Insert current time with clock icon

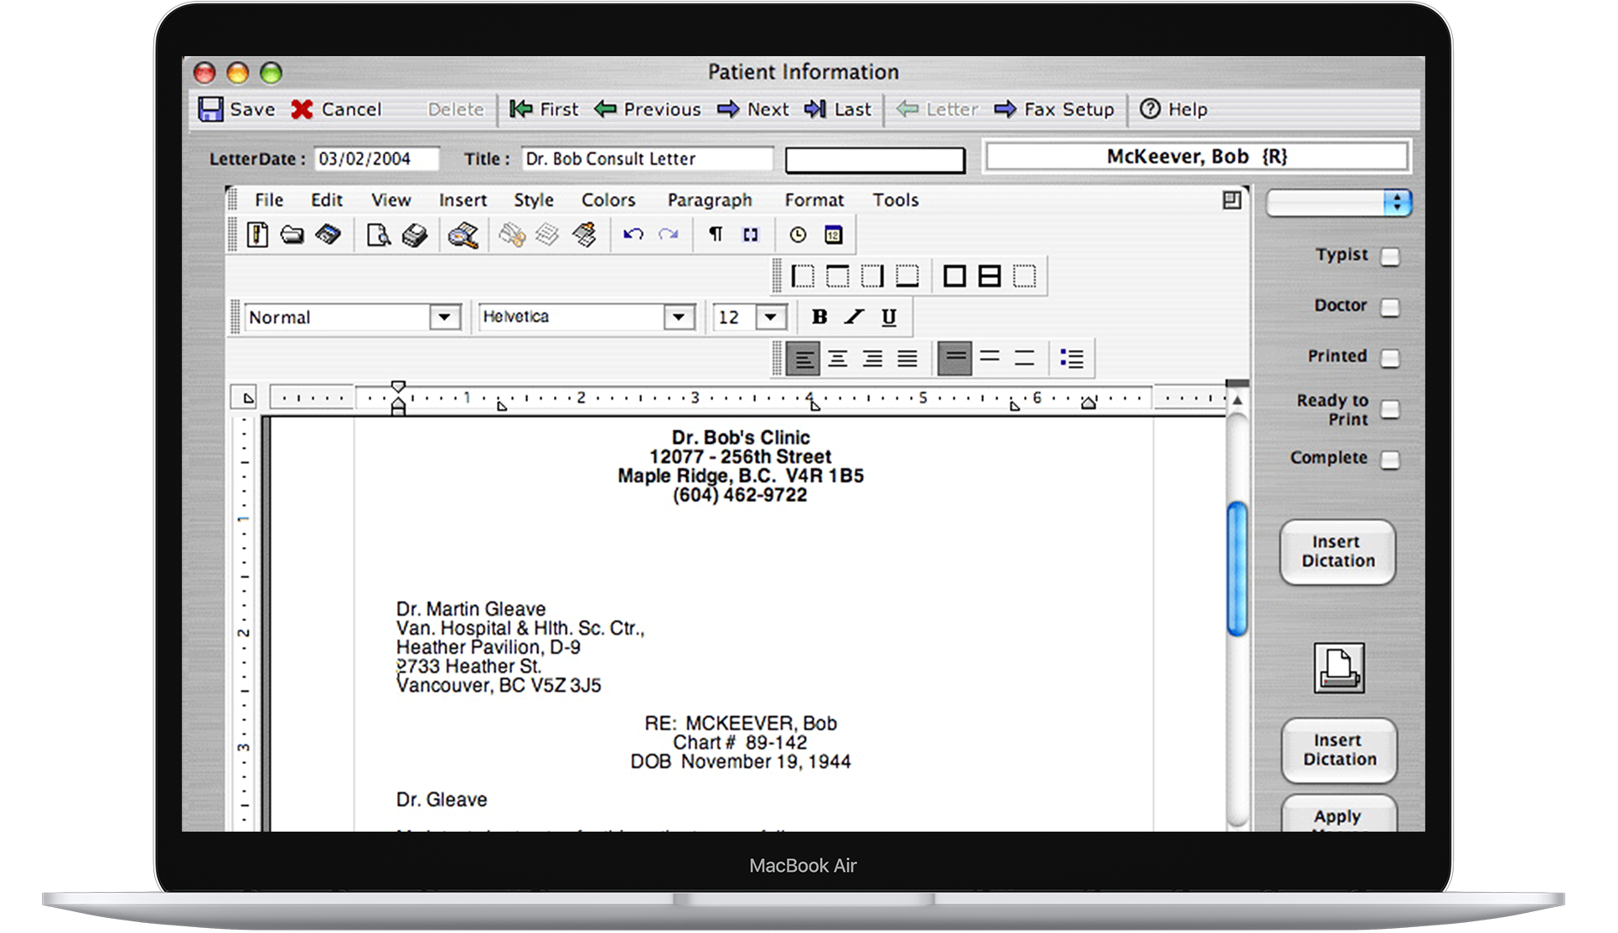pyautogui.click(x=798, y=235)
